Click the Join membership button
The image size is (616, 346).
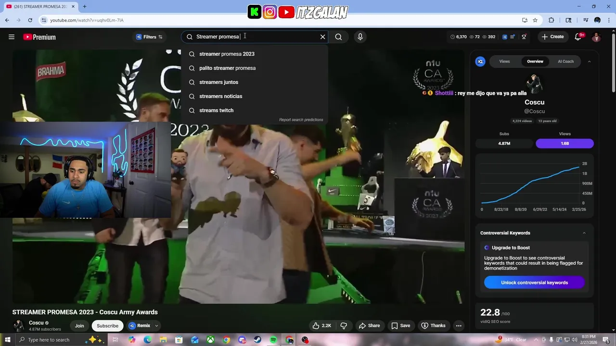pyautogui.click(x=79, y=326)
